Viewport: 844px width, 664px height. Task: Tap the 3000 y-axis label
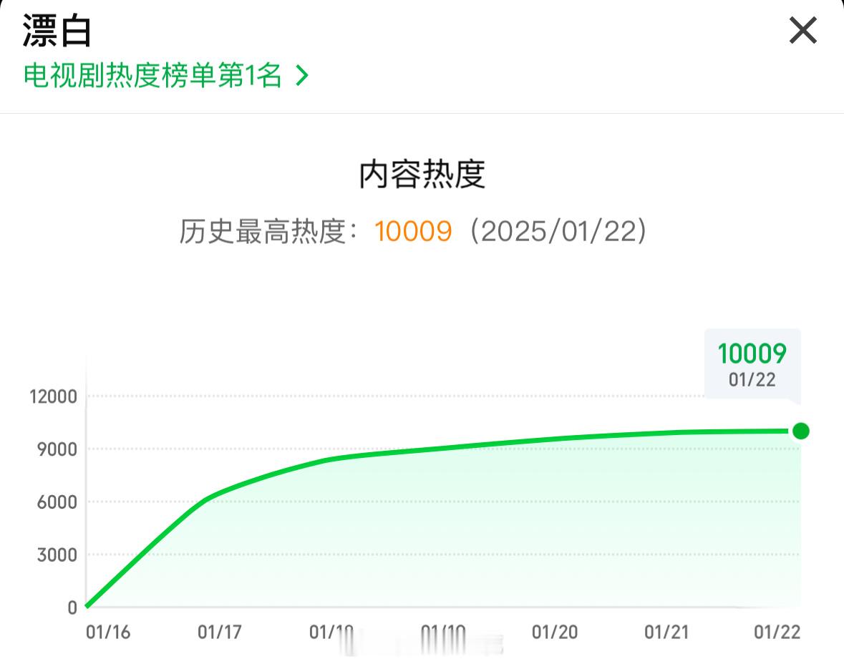click(x=57, y=555)
